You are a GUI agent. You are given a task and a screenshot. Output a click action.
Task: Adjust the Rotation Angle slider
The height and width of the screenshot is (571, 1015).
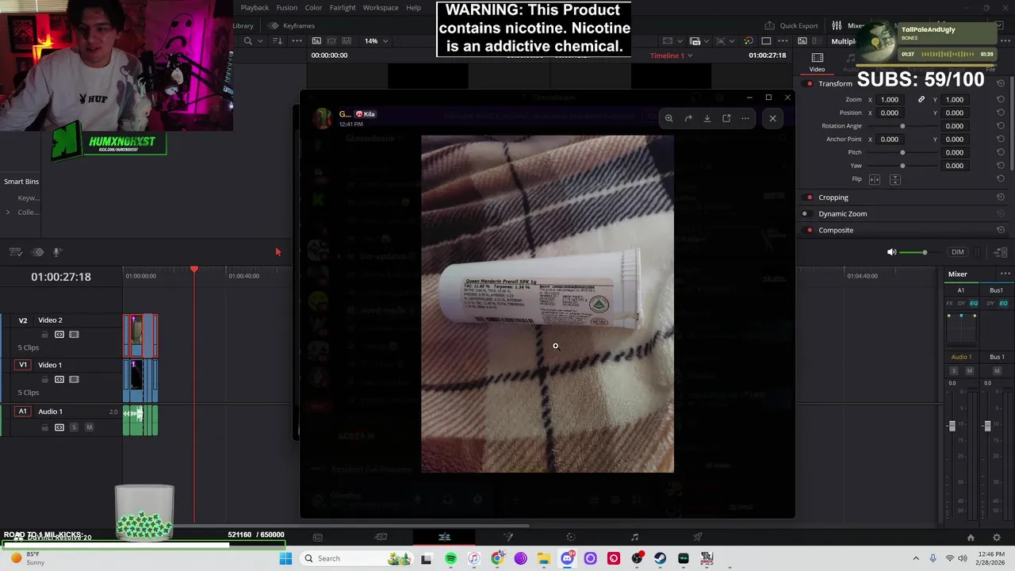pyautogui.click(x=902, y=126)
